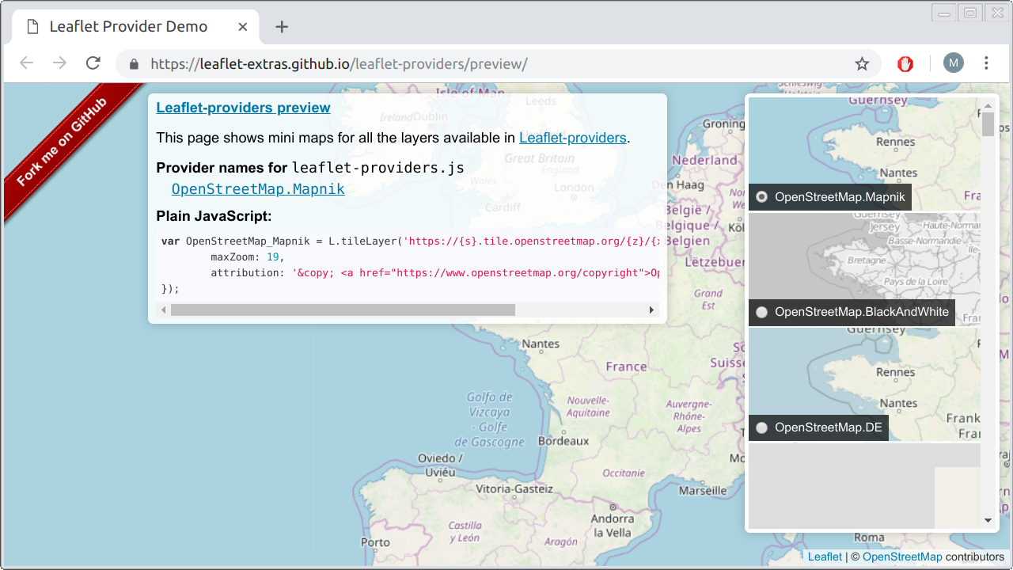Open the OpenStreetMap copyright link

point(903,557)
